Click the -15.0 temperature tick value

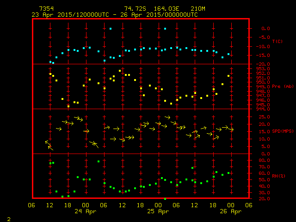tap(264, 55)
